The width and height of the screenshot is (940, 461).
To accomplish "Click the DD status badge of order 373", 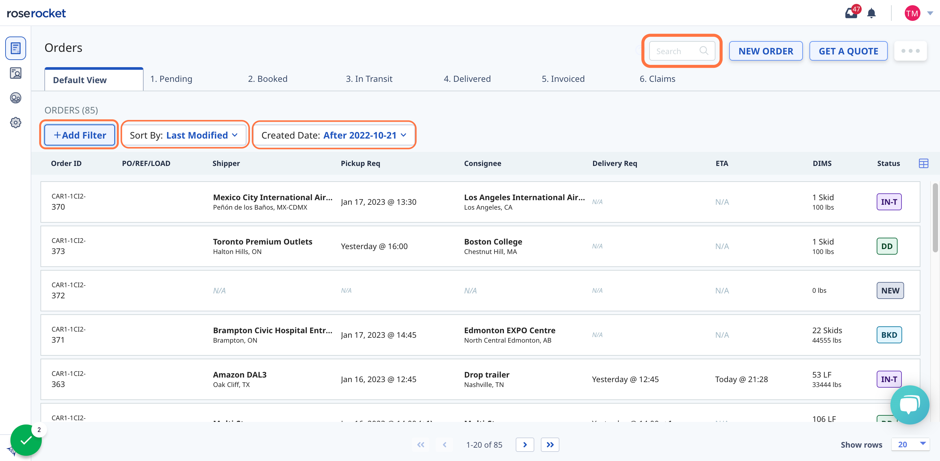I will (x=887, y=246).
